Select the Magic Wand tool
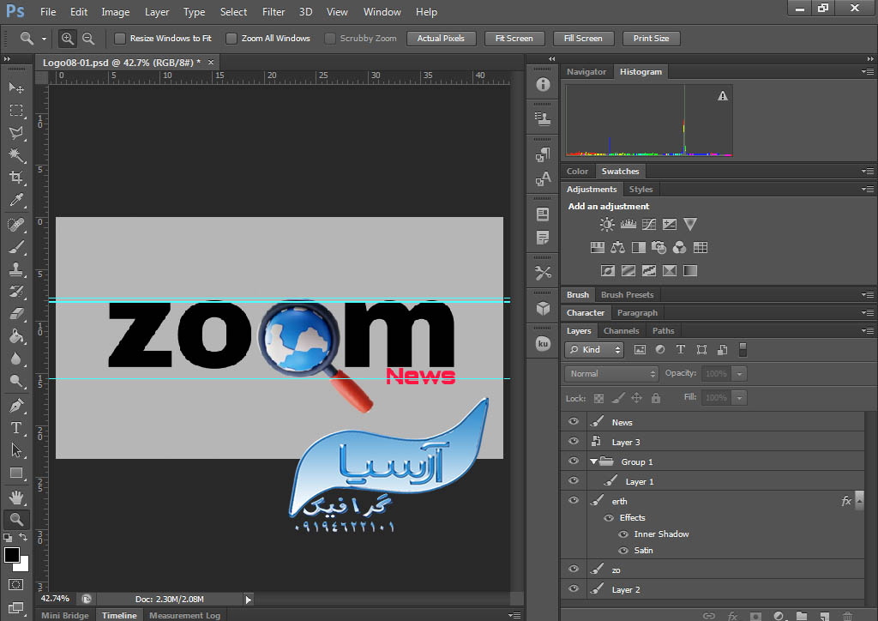The image size is (878, 621). 15,155
